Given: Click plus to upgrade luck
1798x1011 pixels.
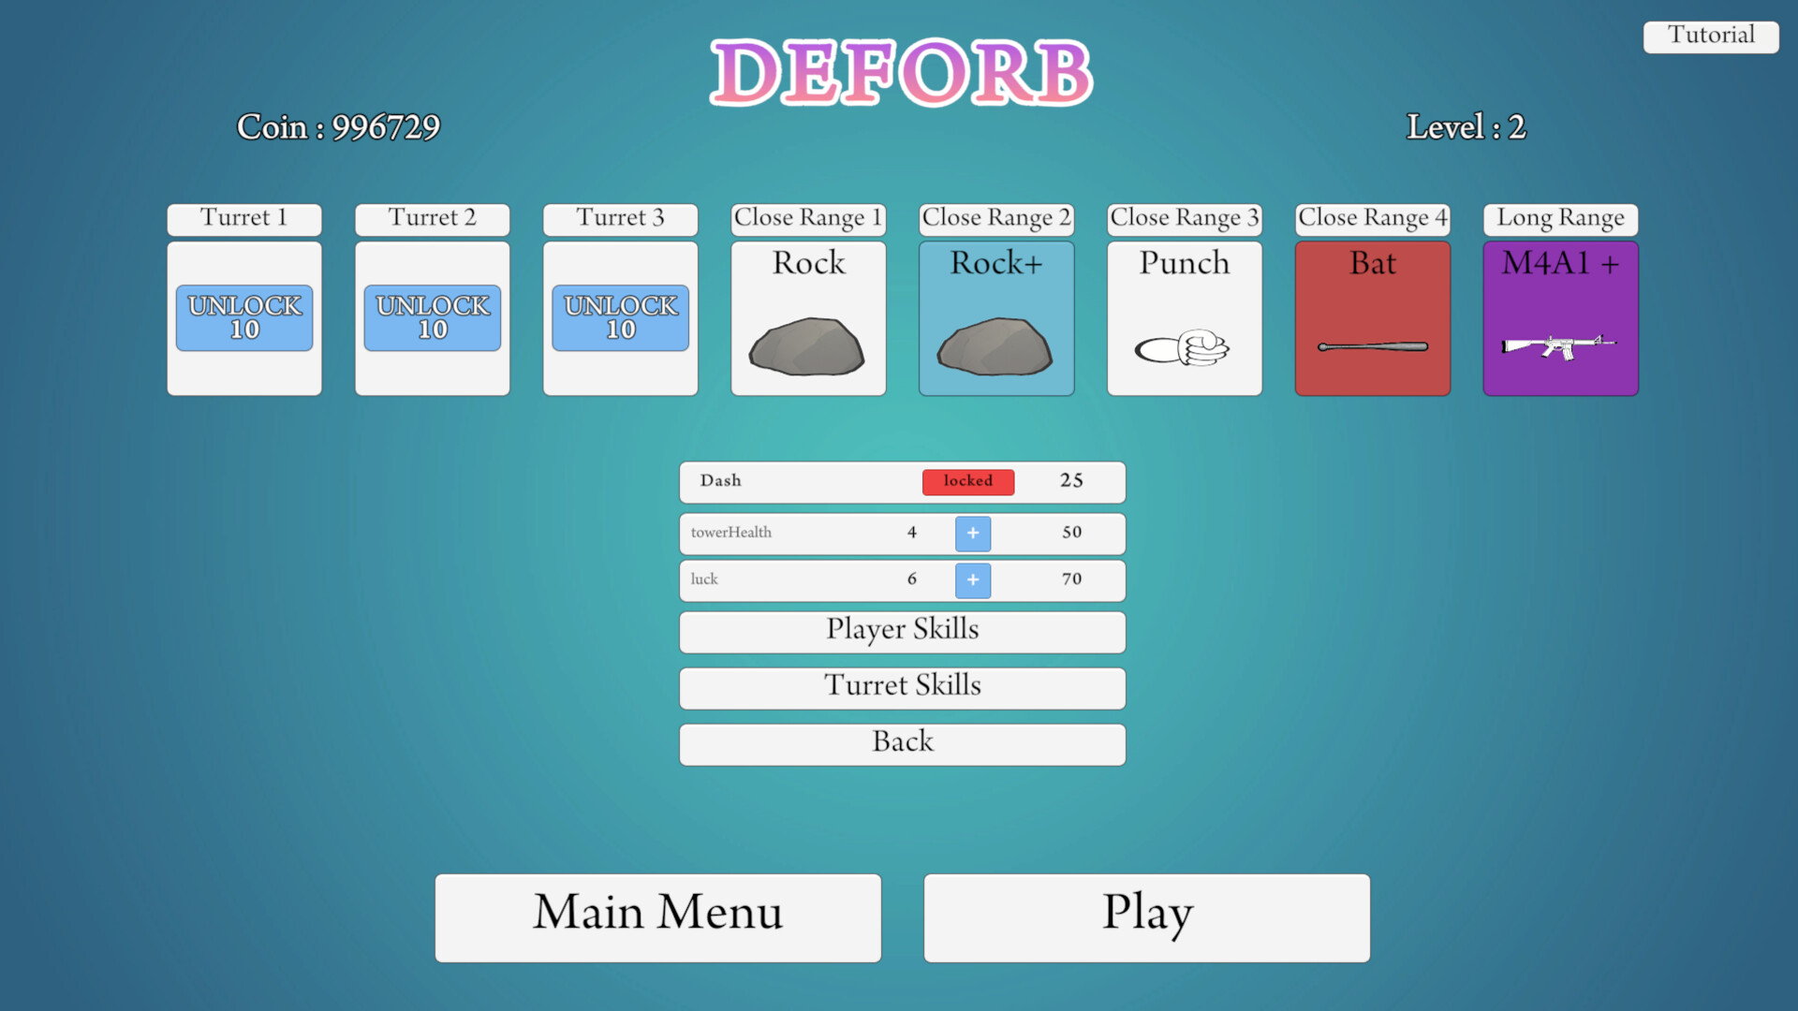Looking at the screenshot, I should 973,579.
